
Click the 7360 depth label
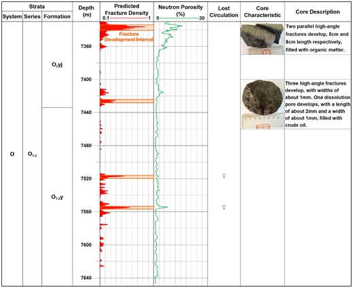[x=86, y=46]
